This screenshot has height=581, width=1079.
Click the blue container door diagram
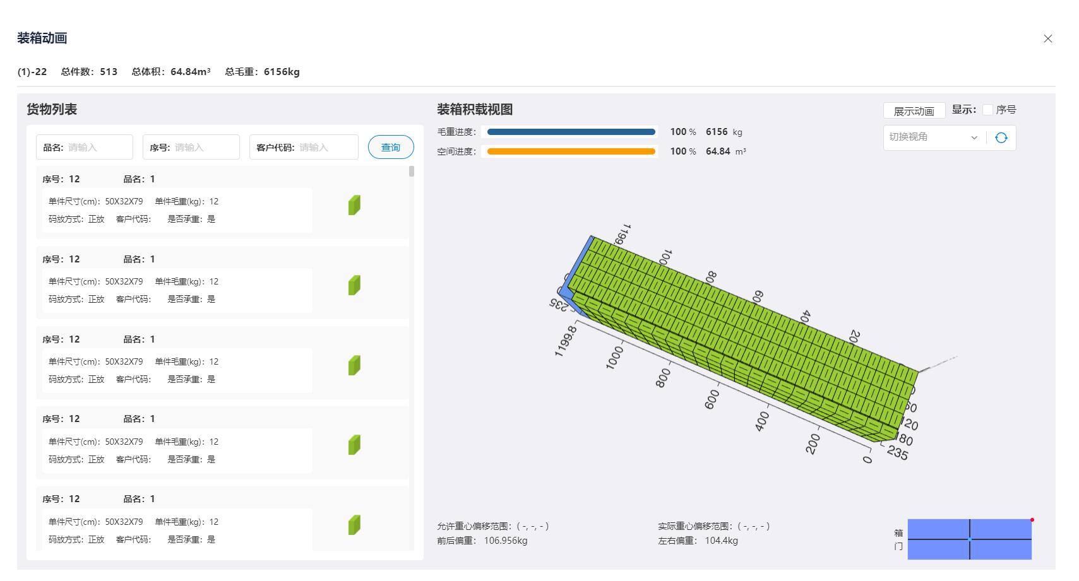(x=970, y=539)
